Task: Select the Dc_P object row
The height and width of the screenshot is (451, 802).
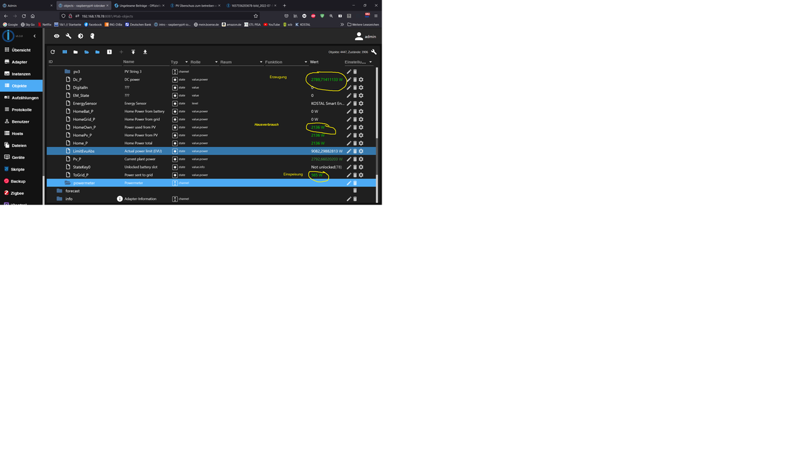Action: click(211, 80)
